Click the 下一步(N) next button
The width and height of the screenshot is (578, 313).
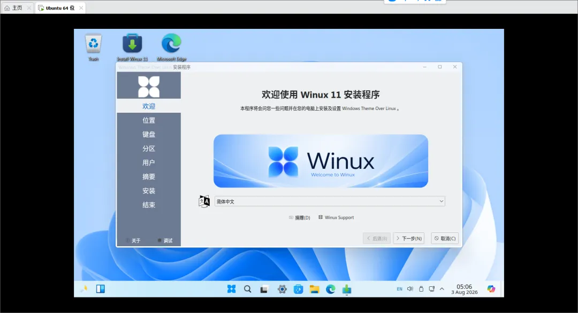(409, 238)
